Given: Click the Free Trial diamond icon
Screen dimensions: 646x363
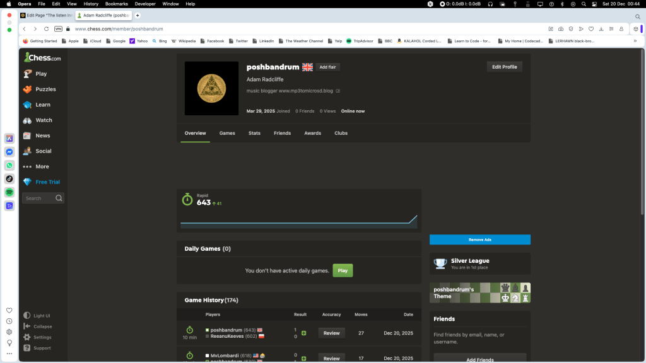Looking at the screenshot, I should 27,182.
